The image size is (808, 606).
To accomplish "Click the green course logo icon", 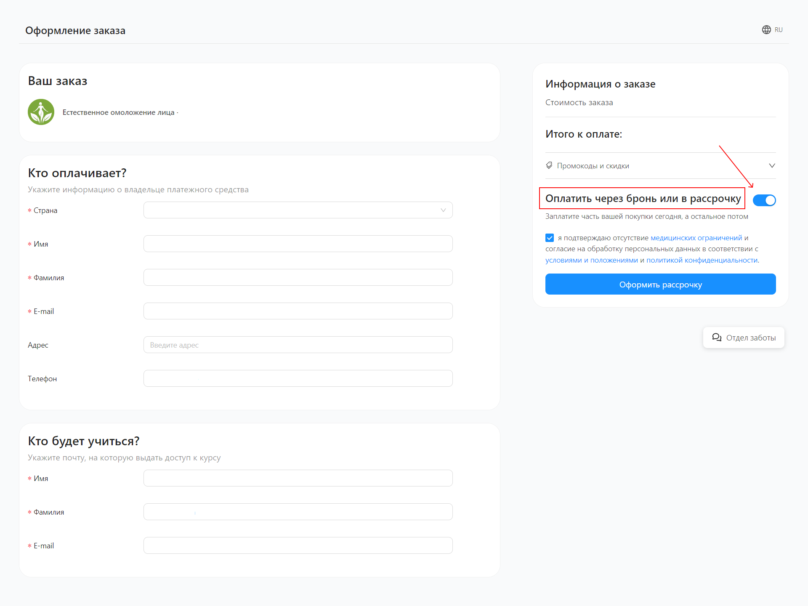I will point(41,112).
